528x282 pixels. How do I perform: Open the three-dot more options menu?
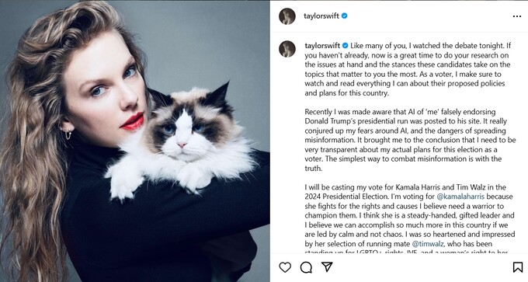coord(517,16)
